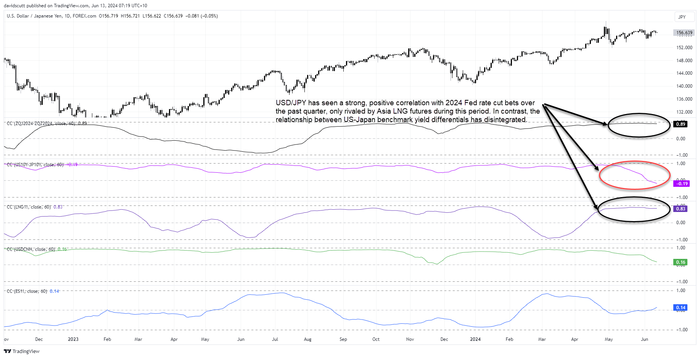Click the blue 0.14 correlation value badge

pos(681,308)
